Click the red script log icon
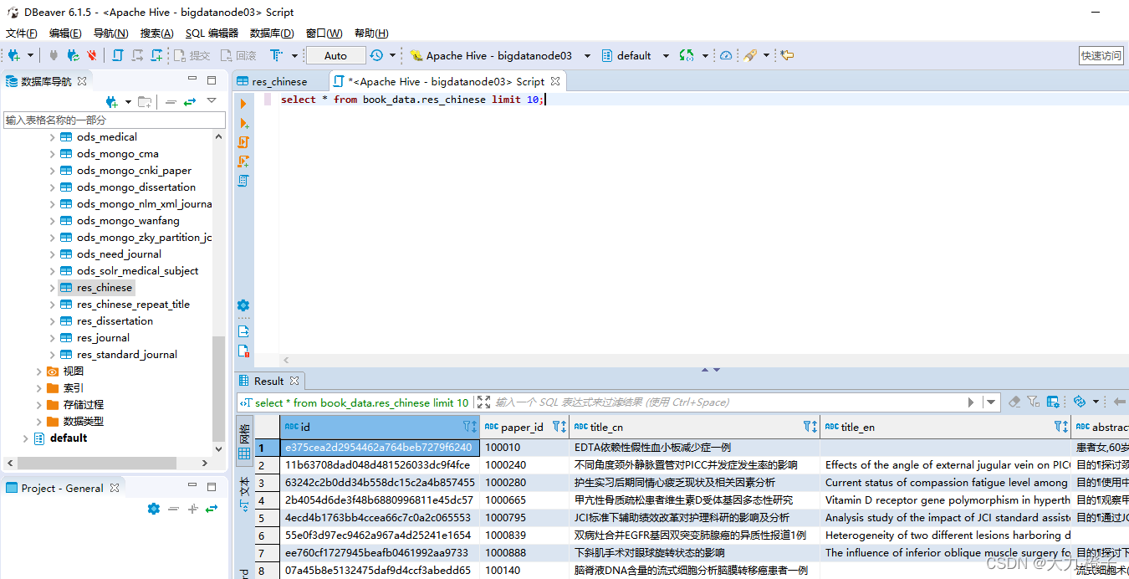This screenshot has height=579, width=1129. (243, 351)
